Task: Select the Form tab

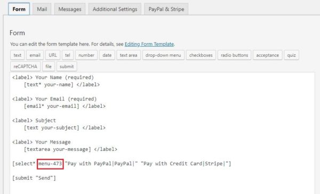Action: [x=19, y=9]
